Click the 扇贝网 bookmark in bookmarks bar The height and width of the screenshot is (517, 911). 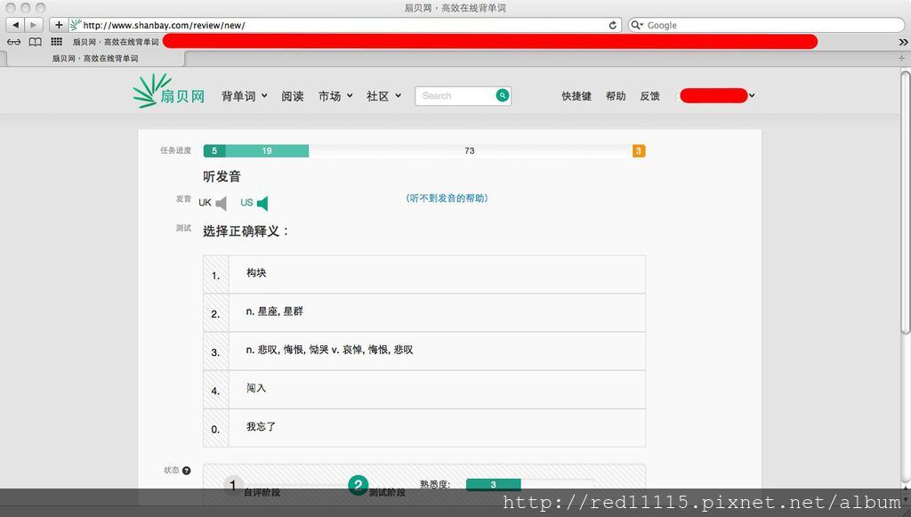click(116, 42)
